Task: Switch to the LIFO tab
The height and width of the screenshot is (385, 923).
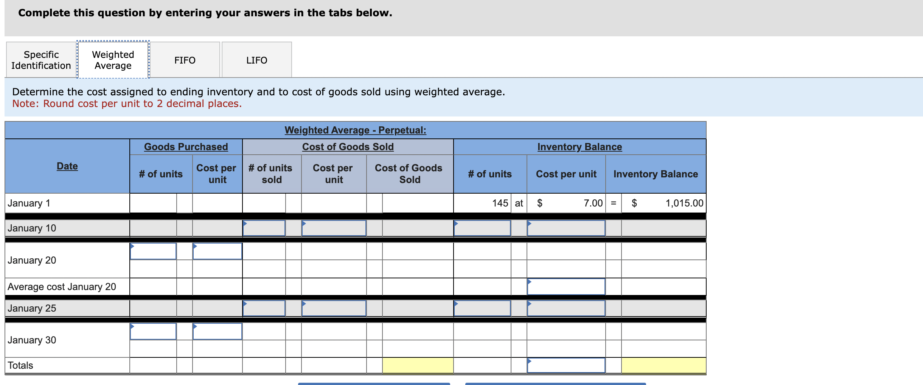Action: [256, 60]
